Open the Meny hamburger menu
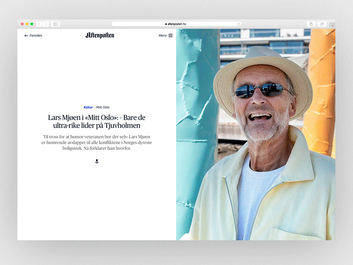 tap(166, 36)
